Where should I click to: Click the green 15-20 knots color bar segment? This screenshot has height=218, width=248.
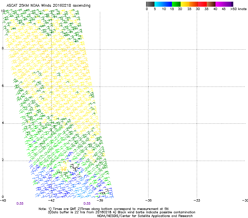click(176, 4)
